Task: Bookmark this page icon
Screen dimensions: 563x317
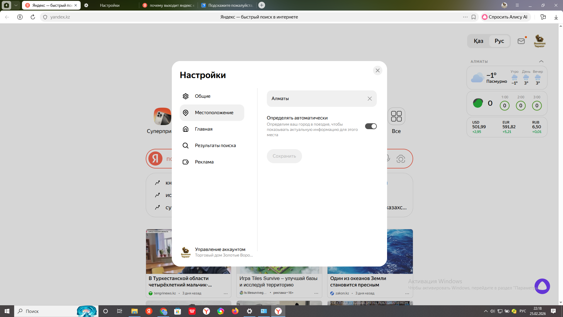Action: 473,17
